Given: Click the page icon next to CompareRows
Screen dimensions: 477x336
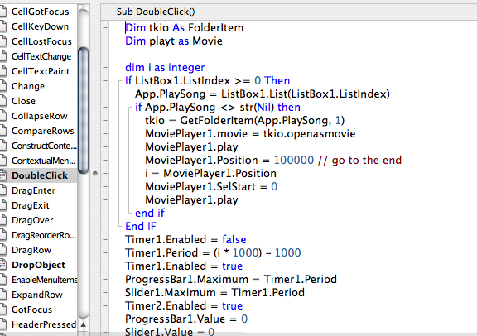Looking at the screenshot, I should pyautogui.click(x=2, y=131).
